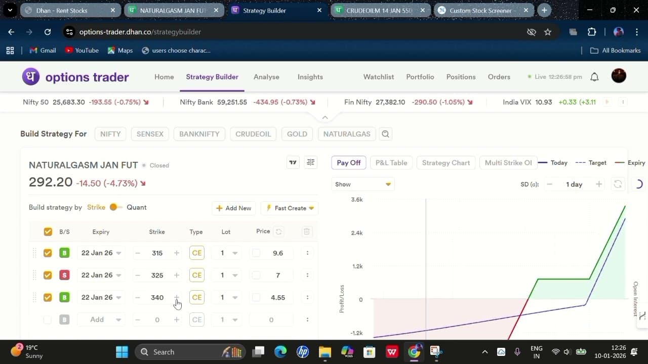The height and width of the screenshot is (364, 648).
Task: Select CRUDEOIL as the strategy instrument
Action: [253, 134]
